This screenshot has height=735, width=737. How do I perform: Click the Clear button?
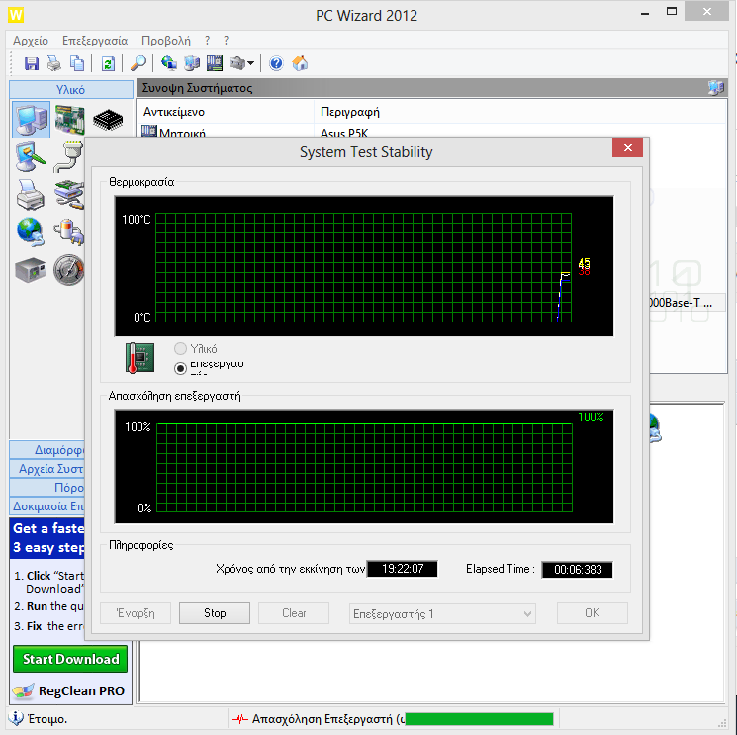[x=294, y=613]
